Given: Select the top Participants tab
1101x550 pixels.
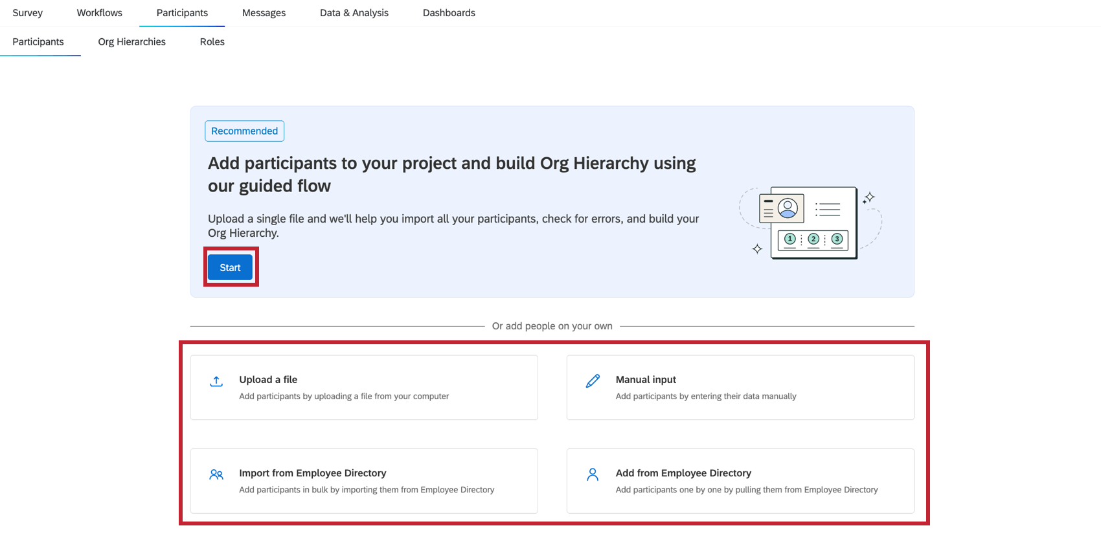Looking at the screenshot, I should coord(182,13).
